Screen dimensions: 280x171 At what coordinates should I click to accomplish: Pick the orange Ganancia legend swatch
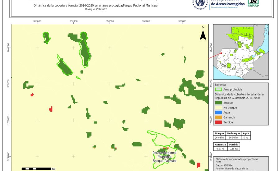point(219,118)
